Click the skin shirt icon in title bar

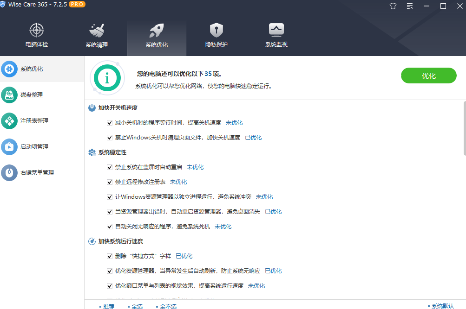[x=393, y=6]
